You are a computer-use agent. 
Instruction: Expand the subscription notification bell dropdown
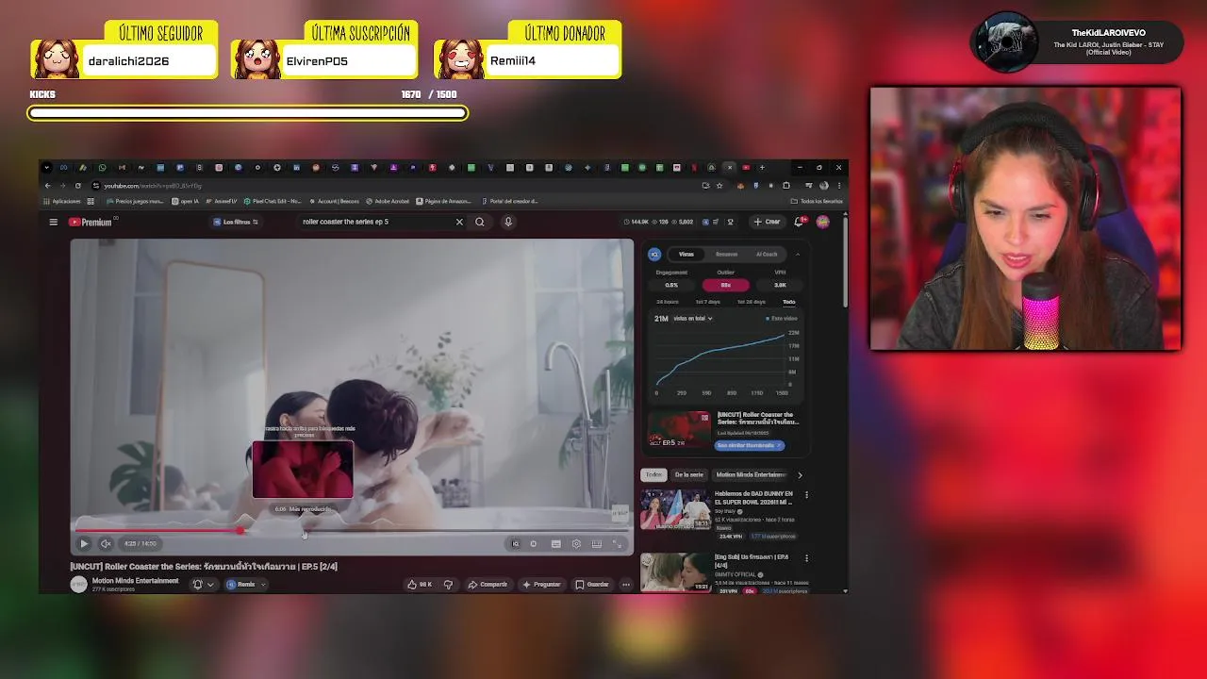[x=203, y=585]
